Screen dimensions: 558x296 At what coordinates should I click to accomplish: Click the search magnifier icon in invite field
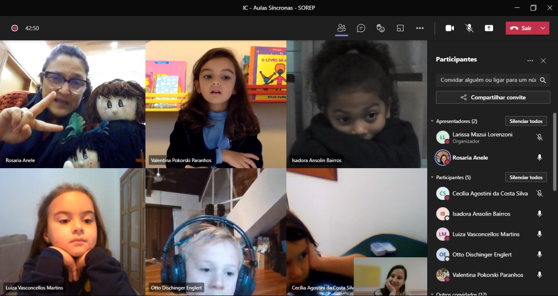(543, 80)
